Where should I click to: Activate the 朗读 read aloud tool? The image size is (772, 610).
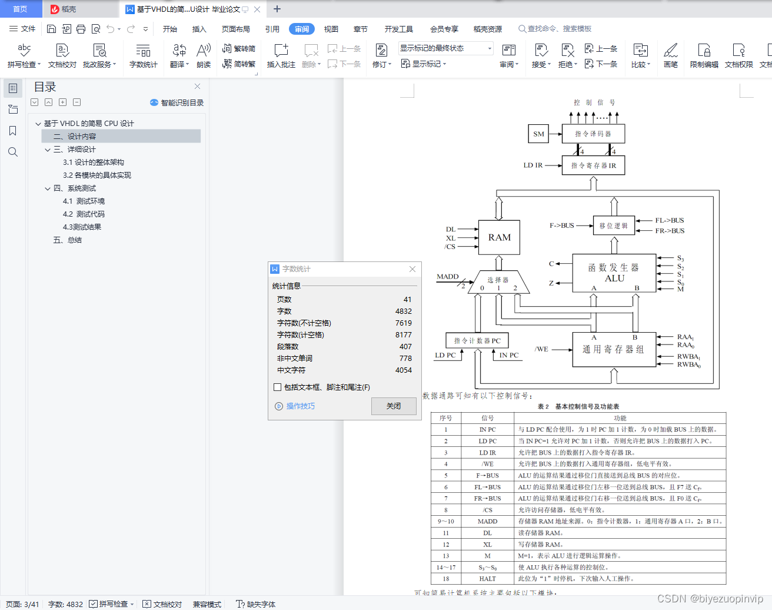coord(203,55)
